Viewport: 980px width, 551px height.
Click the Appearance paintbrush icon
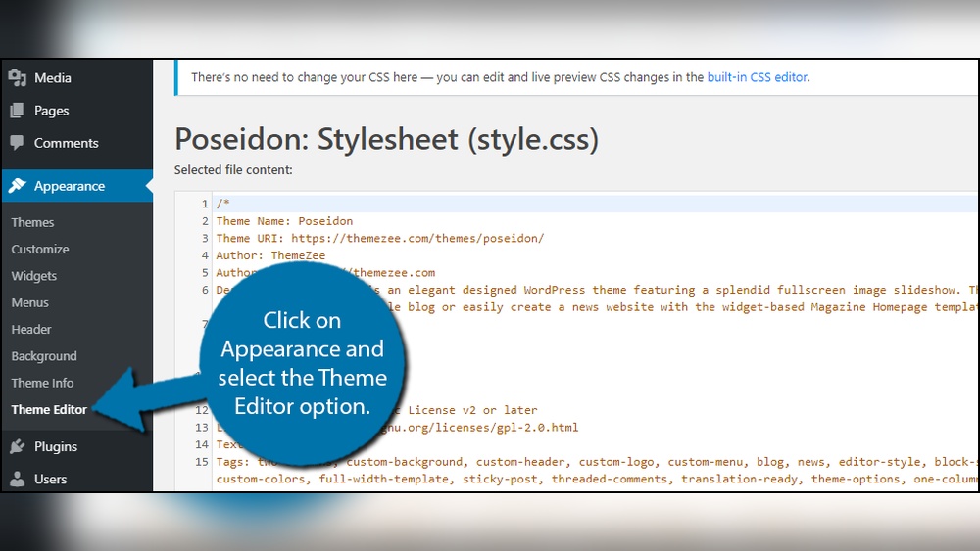point(18,186)
